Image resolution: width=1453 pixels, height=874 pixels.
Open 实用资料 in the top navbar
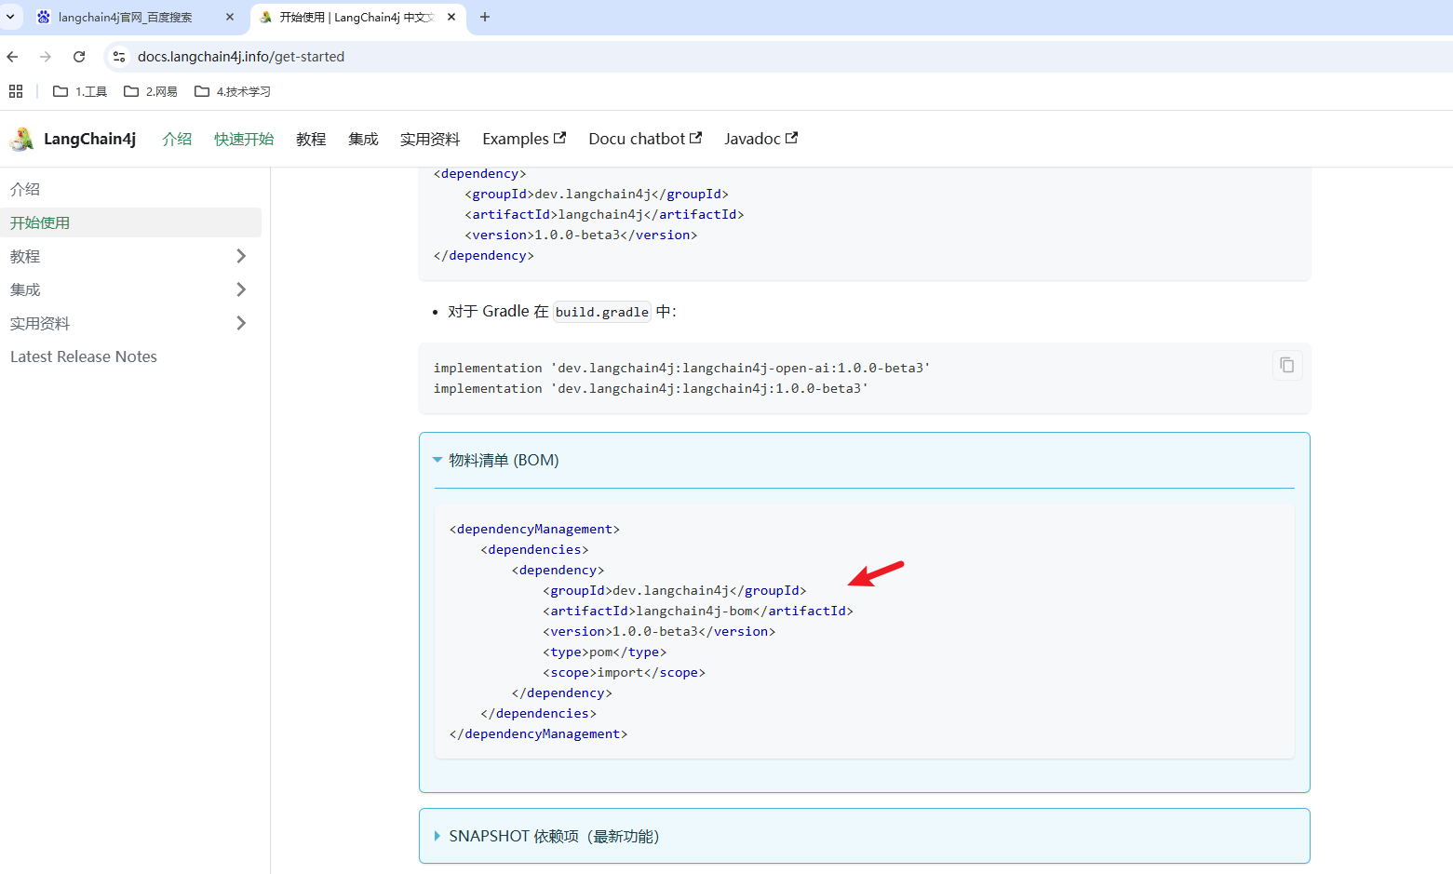(x=430, y=139)
